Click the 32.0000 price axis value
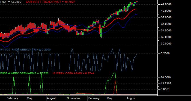 [166, 37]
